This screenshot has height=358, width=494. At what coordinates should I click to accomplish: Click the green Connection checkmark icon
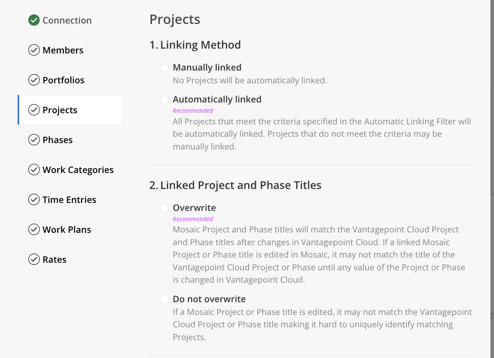[x=34, y=20]
